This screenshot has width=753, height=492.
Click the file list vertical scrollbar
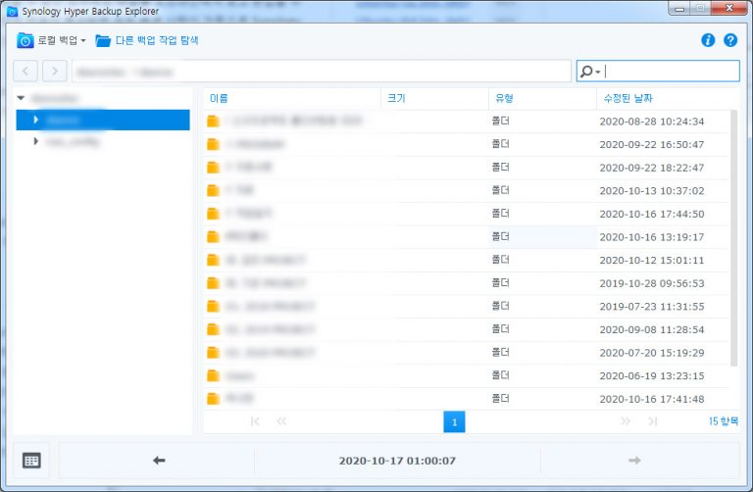coord(733,237)
